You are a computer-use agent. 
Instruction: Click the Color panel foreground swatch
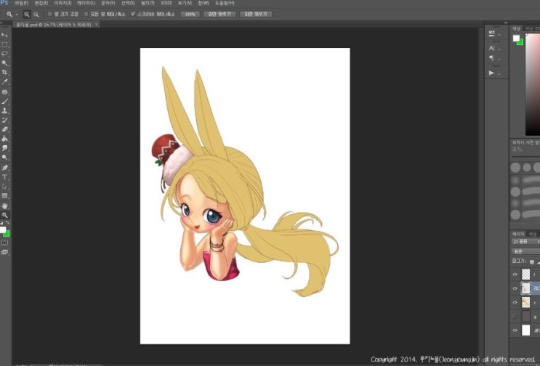click(516, 38)
